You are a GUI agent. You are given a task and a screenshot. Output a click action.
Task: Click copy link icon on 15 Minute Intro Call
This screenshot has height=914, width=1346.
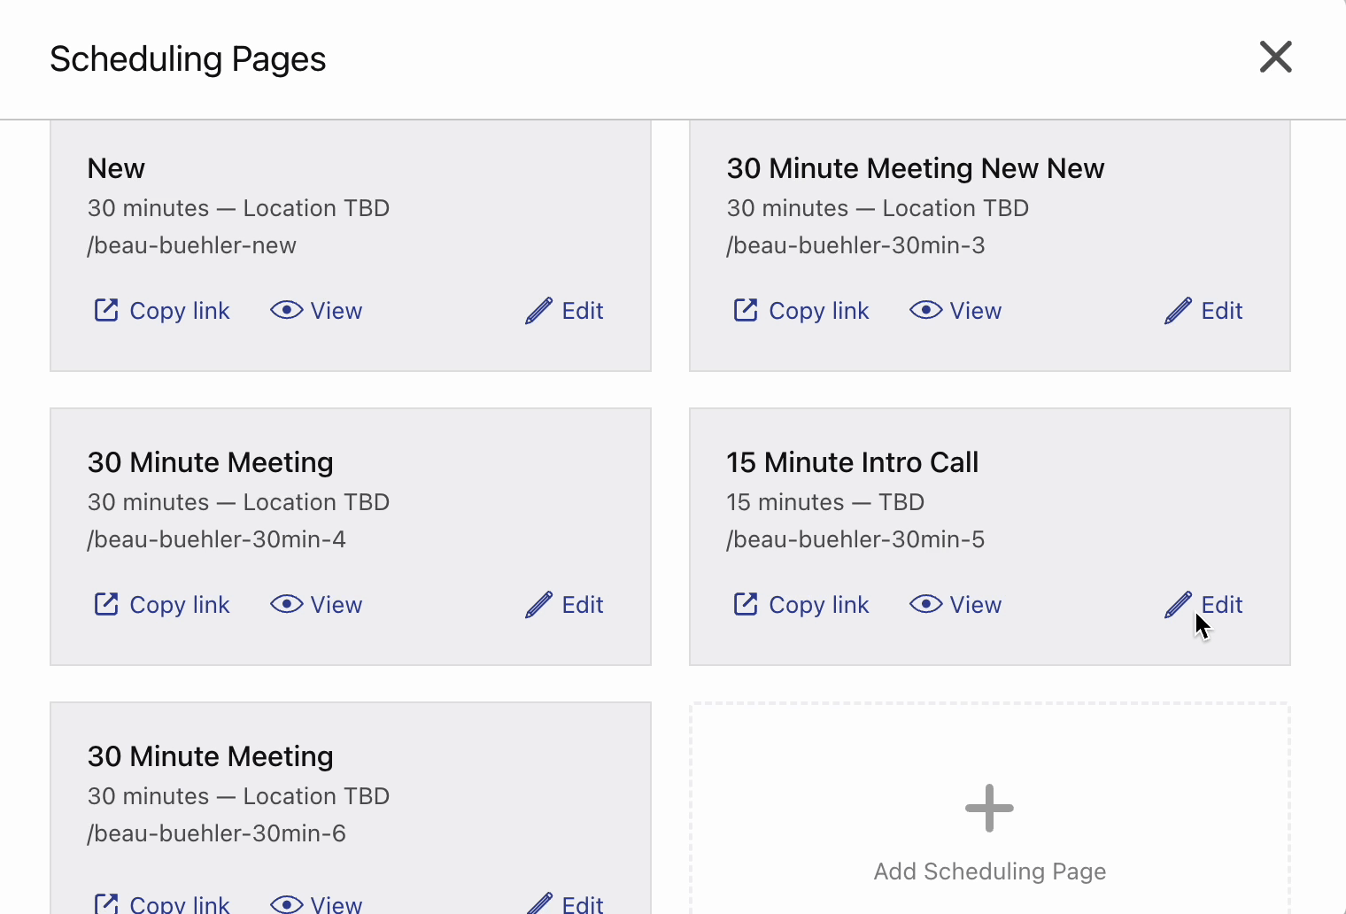(746, 604)
